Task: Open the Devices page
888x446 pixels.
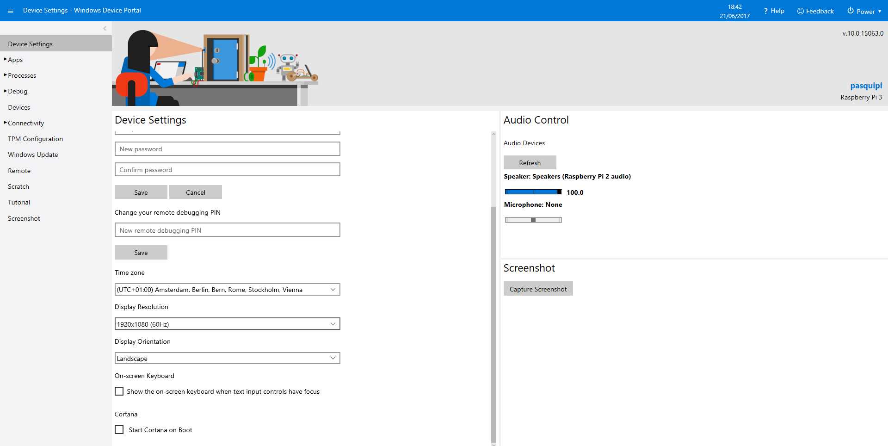Action: tap(19, 107)
